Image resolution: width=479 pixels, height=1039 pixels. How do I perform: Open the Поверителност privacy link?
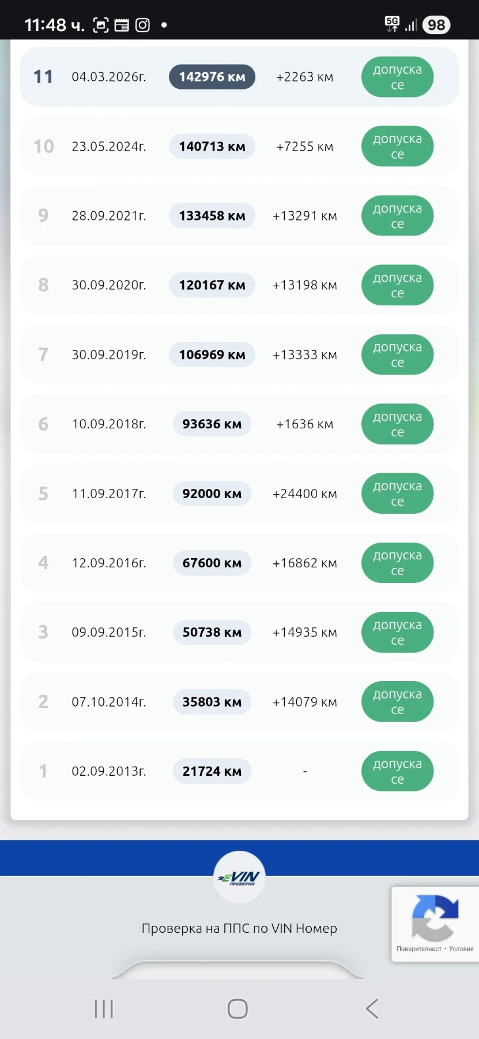click(418, 949)
